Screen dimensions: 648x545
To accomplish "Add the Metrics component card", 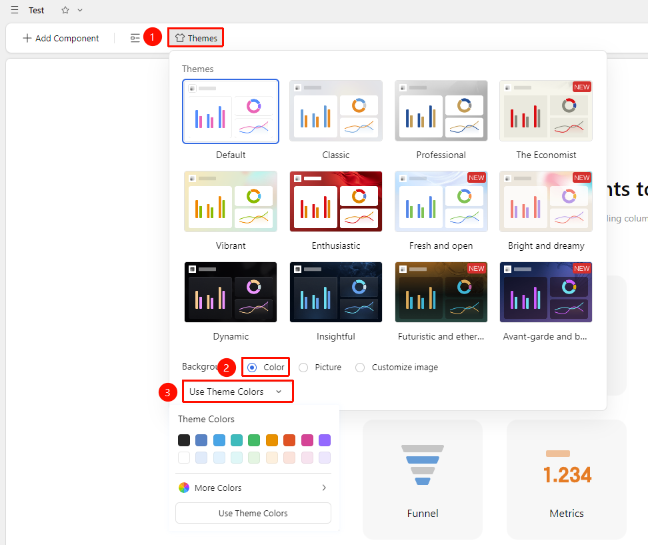I will tap(567, 480).
